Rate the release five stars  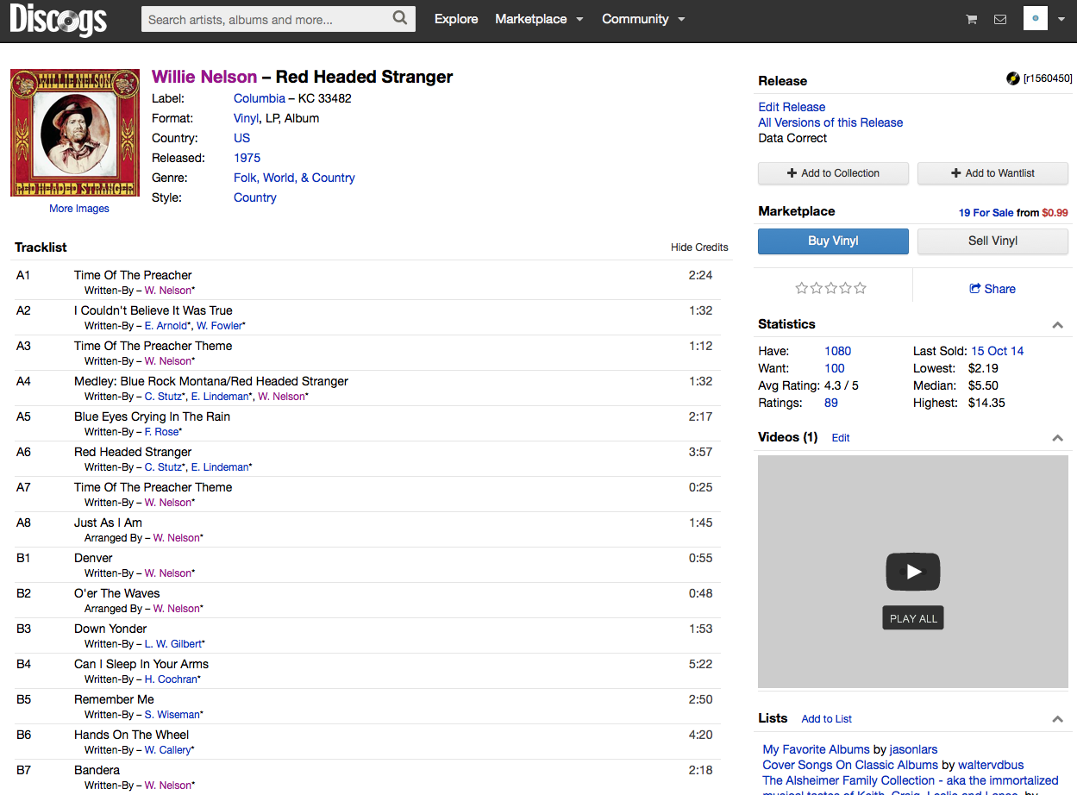[860, 288]
